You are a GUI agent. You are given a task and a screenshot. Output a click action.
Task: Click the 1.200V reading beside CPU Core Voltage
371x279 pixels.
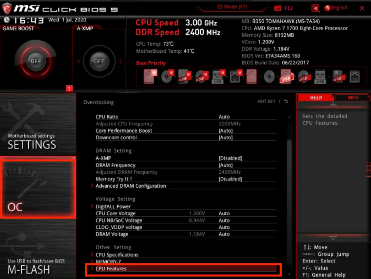(x=197, y=213)
